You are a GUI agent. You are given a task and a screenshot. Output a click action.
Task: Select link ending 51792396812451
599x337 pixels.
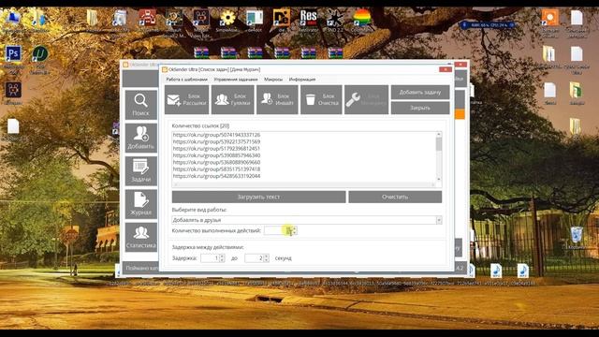tap(216, 149)
